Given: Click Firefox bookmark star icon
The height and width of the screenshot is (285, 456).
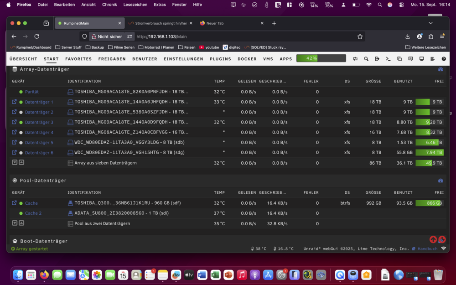Looking at the screenshot, I should [360, 36].
